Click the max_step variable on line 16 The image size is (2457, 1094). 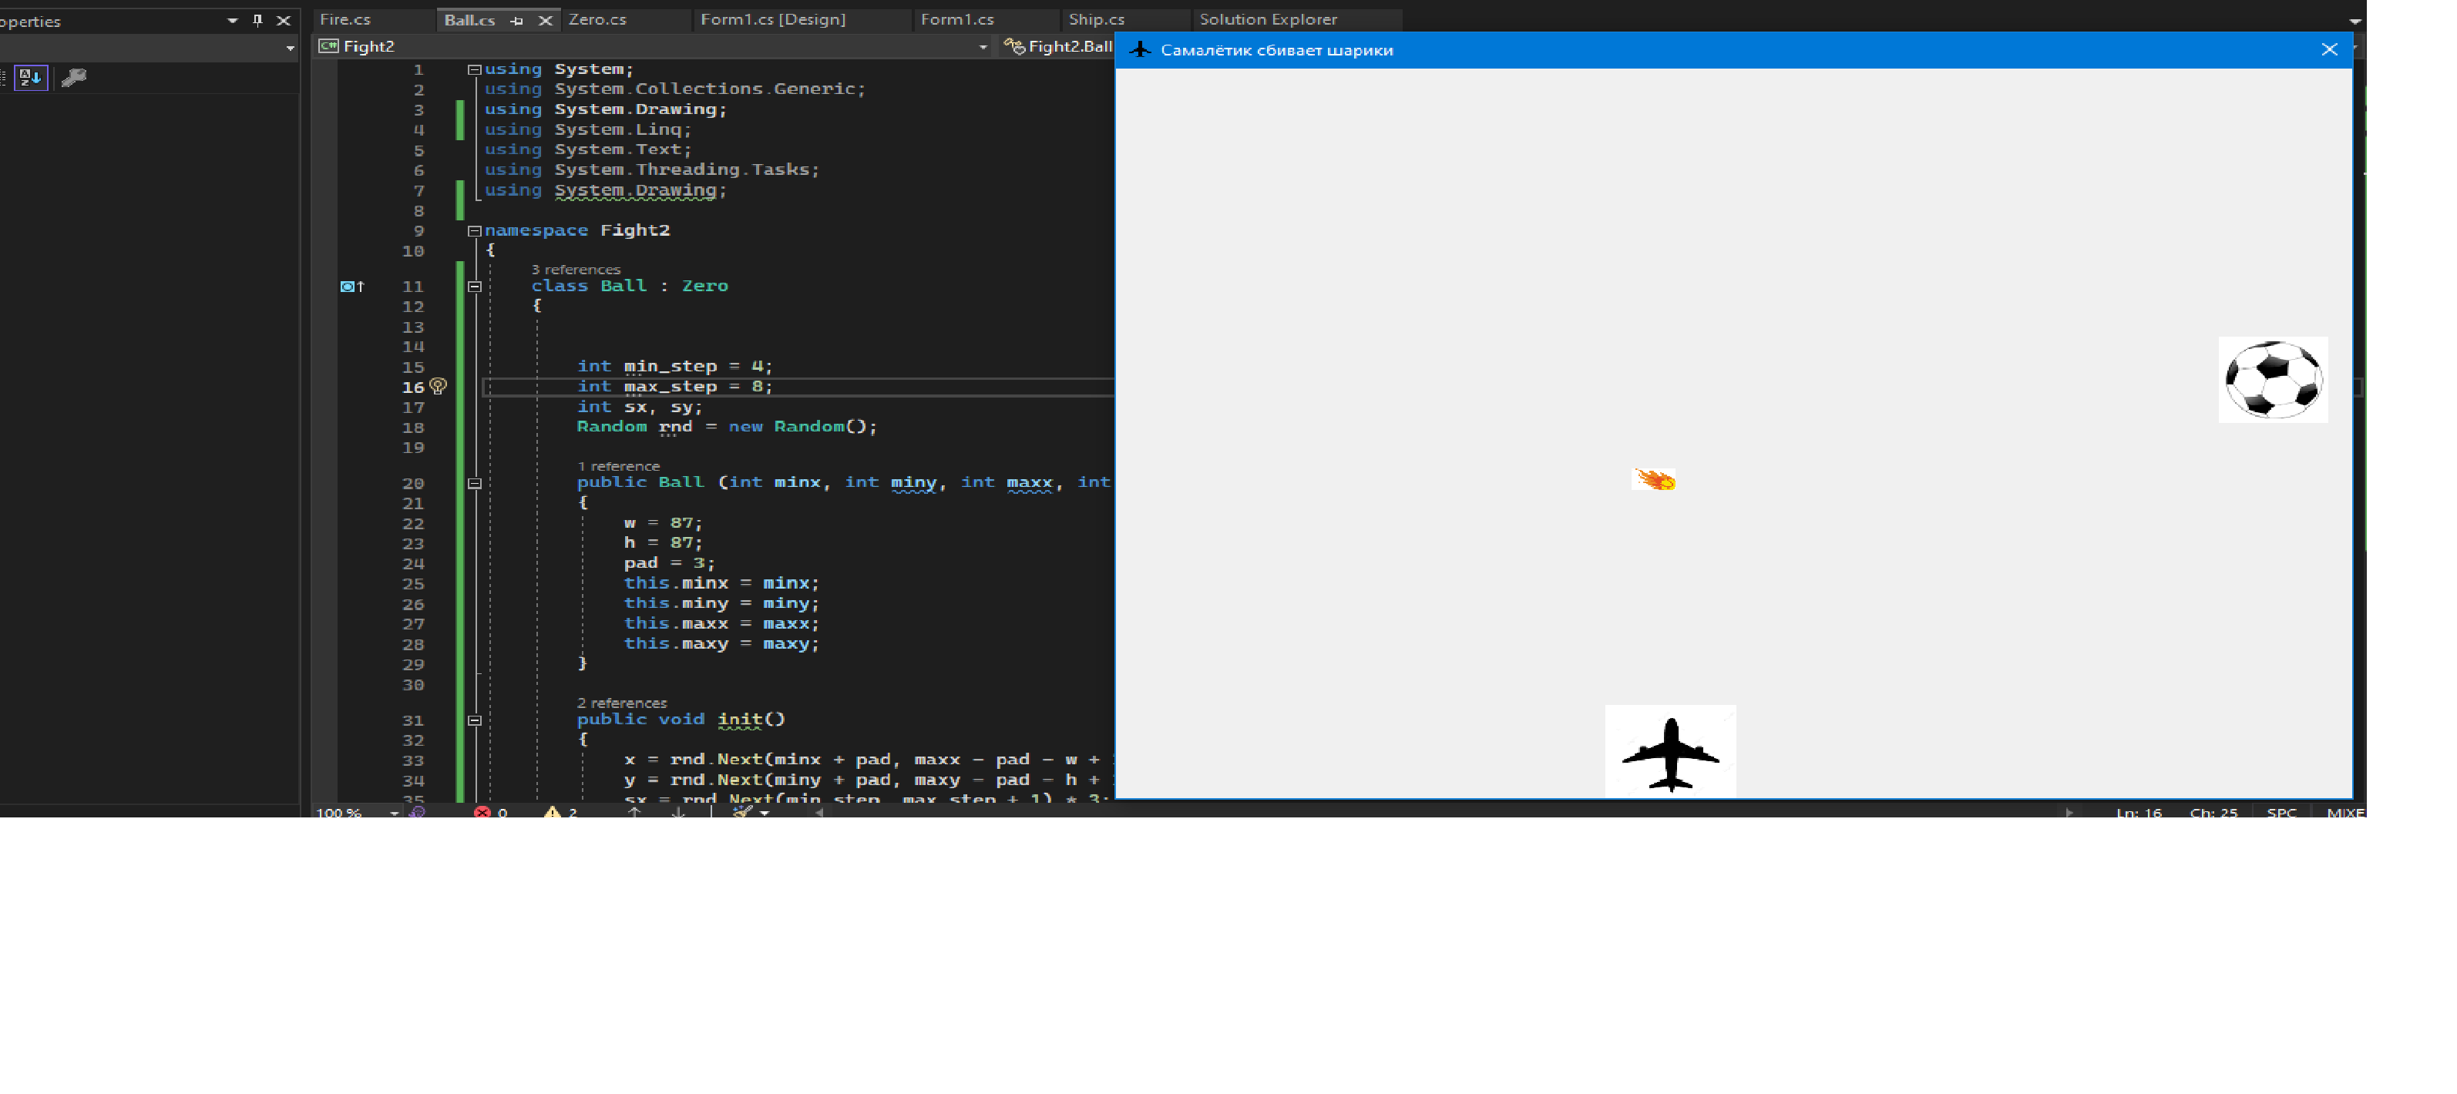(670, 386)
